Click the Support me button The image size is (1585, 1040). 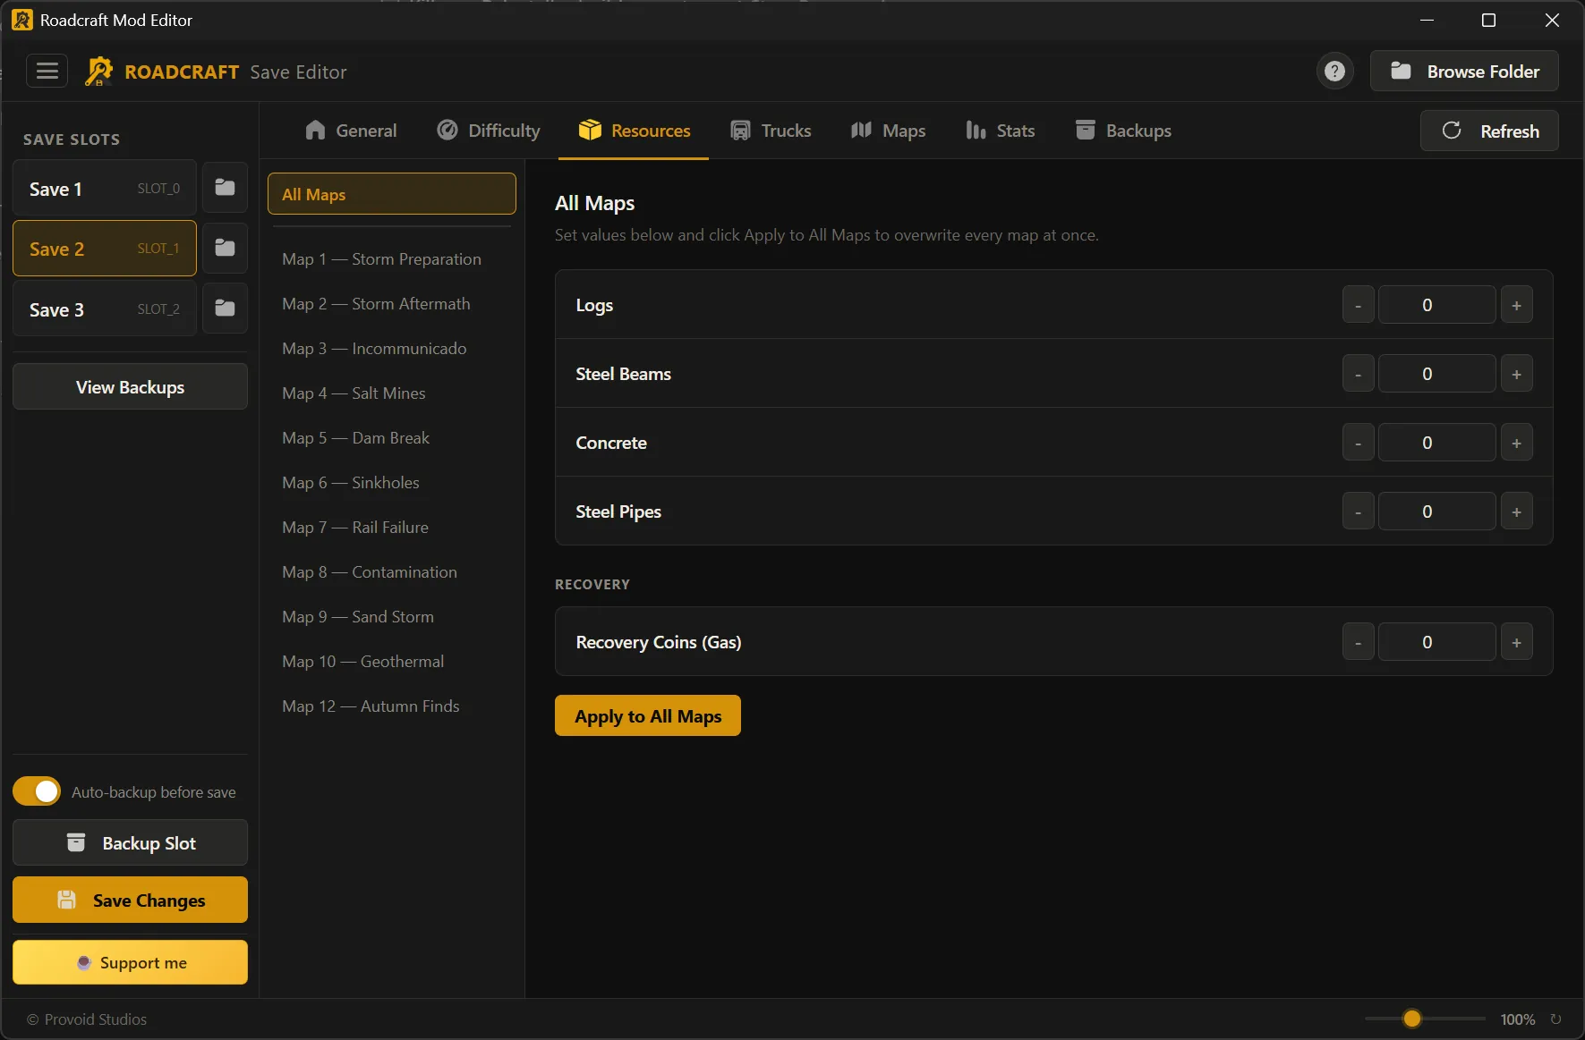tap(130, 962)
